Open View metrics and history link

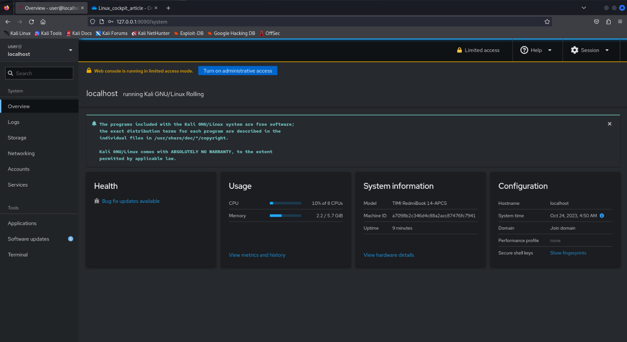pyautogui.click(x=257, y=255)
